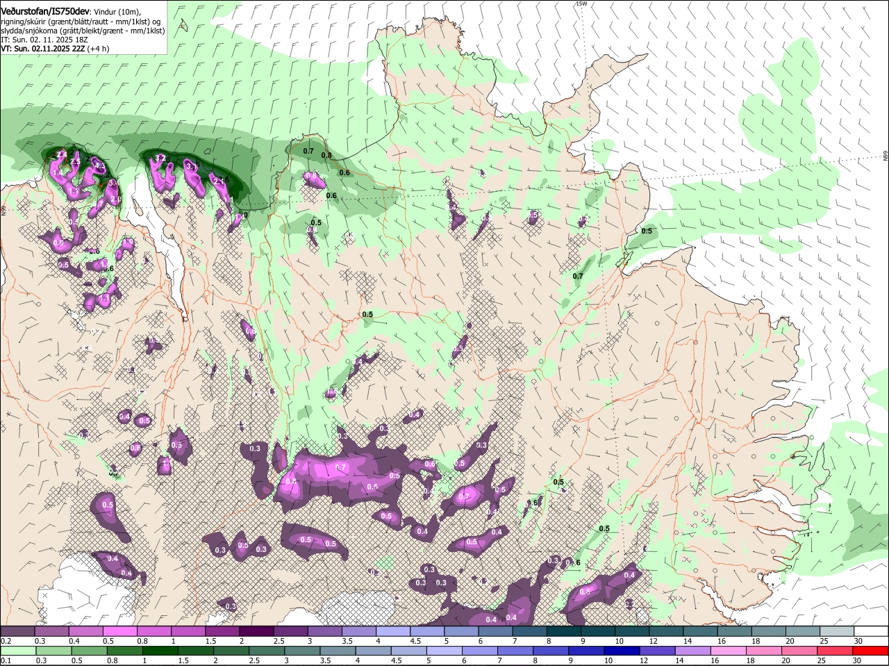
Task: Click the Veðurstofan/IS750dev map title
Action: tap(44, 12)
